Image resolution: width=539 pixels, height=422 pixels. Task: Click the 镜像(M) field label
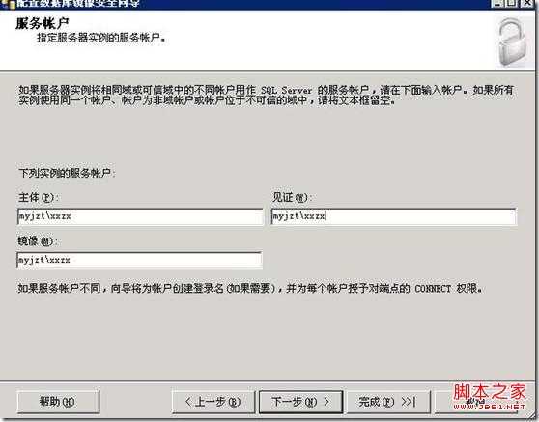(x=37, y=241)
